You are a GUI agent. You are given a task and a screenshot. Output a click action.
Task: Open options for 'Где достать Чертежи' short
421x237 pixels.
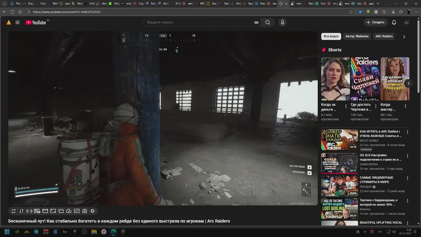(376, 106)
